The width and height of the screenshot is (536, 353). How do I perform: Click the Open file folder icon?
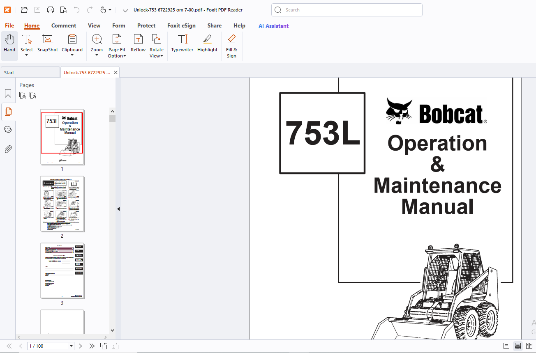point(24,10)
